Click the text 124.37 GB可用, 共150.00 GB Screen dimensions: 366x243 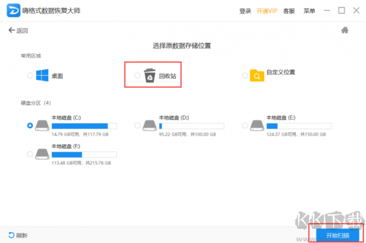tap(296, 134)
